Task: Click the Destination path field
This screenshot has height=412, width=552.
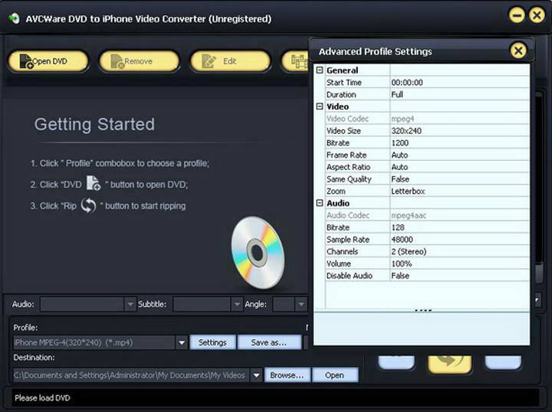Action: click(131, 375)
